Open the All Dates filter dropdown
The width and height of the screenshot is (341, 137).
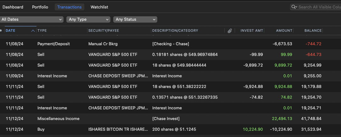pos(32,19)
